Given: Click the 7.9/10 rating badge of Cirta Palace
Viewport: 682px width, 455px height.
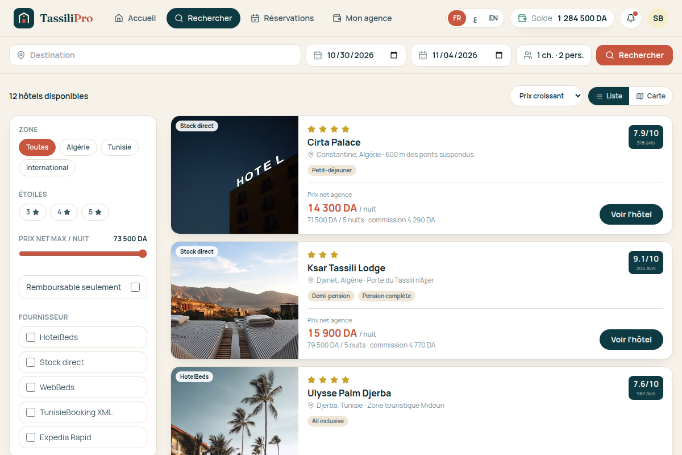Looking at the screenshot, I should tap(646, 137).
